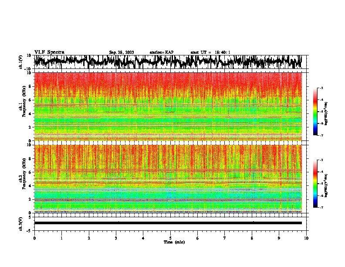The image size is (345, 267).
Task: Click the ch.2 spectrogram panel
Action: 168,179
